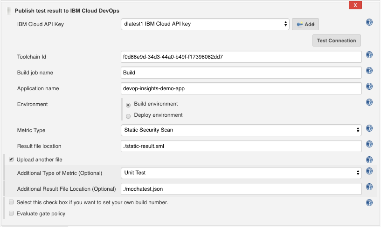
Task: Click the 'Metric Type' label
Action: click(x=31, y=130)
